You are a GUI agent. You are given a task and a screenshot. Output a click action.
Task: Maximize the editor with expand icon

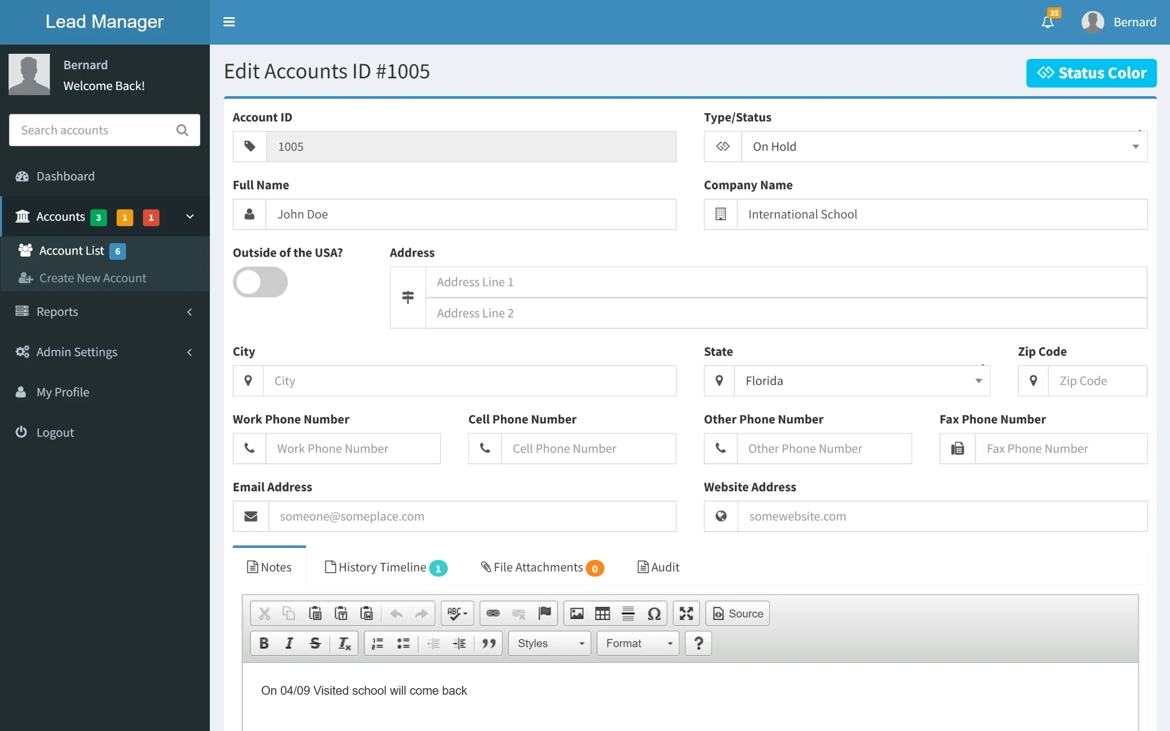686,613
